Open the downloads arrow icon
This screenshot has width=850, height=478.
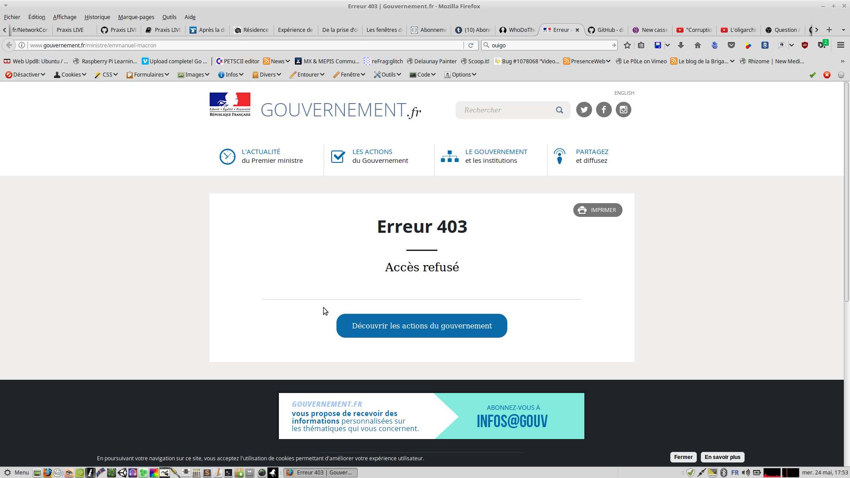[681, 45]
